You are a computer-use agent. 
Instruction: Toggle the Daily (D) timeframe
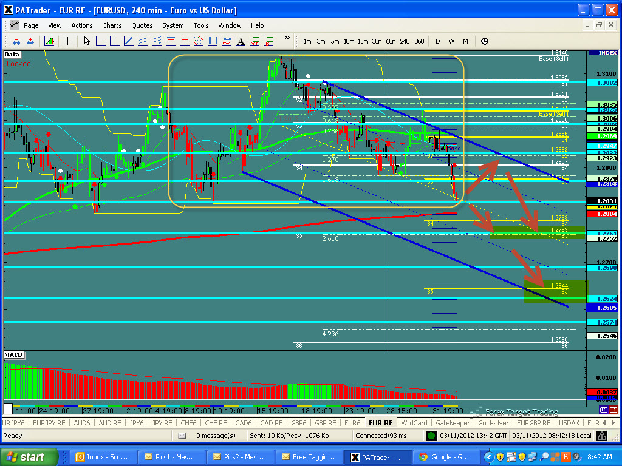437,41
